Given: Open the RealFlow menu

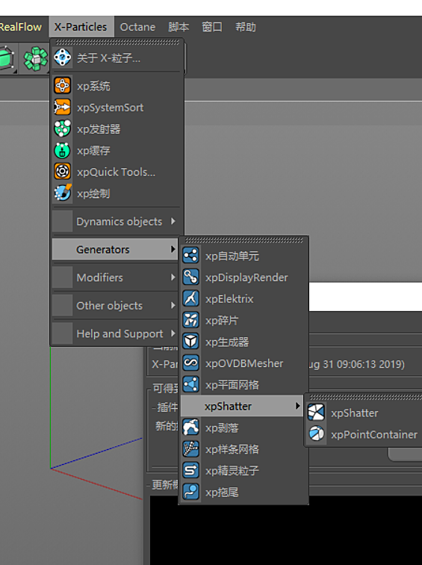Looking at the screenshot, I should 20,27.
